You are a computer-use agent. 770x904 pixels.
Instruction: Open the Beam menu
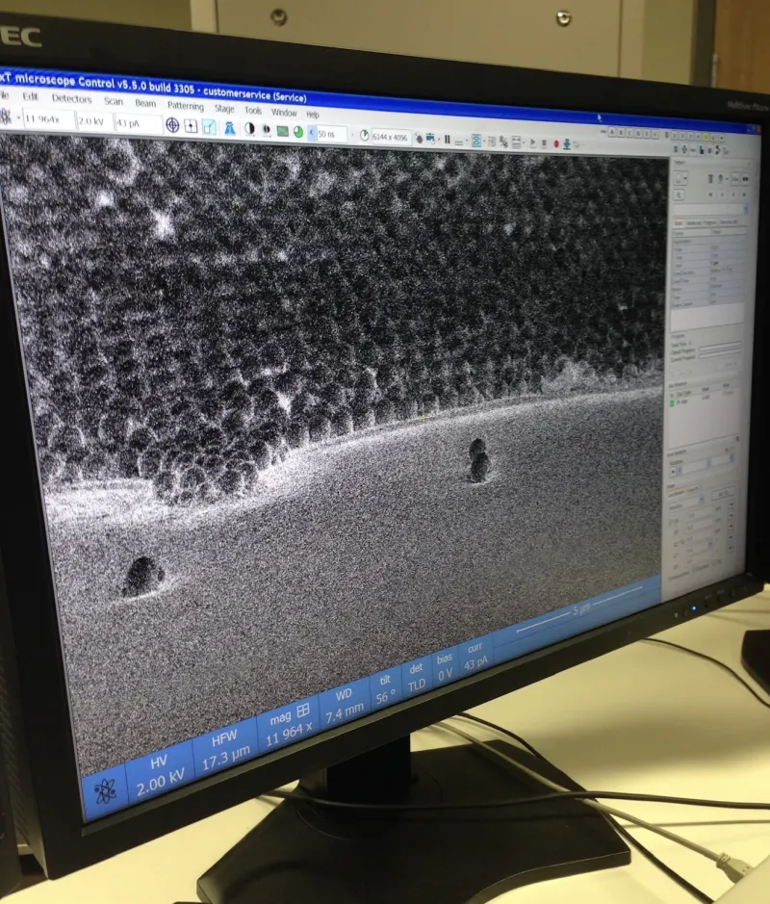pos(145,103)
